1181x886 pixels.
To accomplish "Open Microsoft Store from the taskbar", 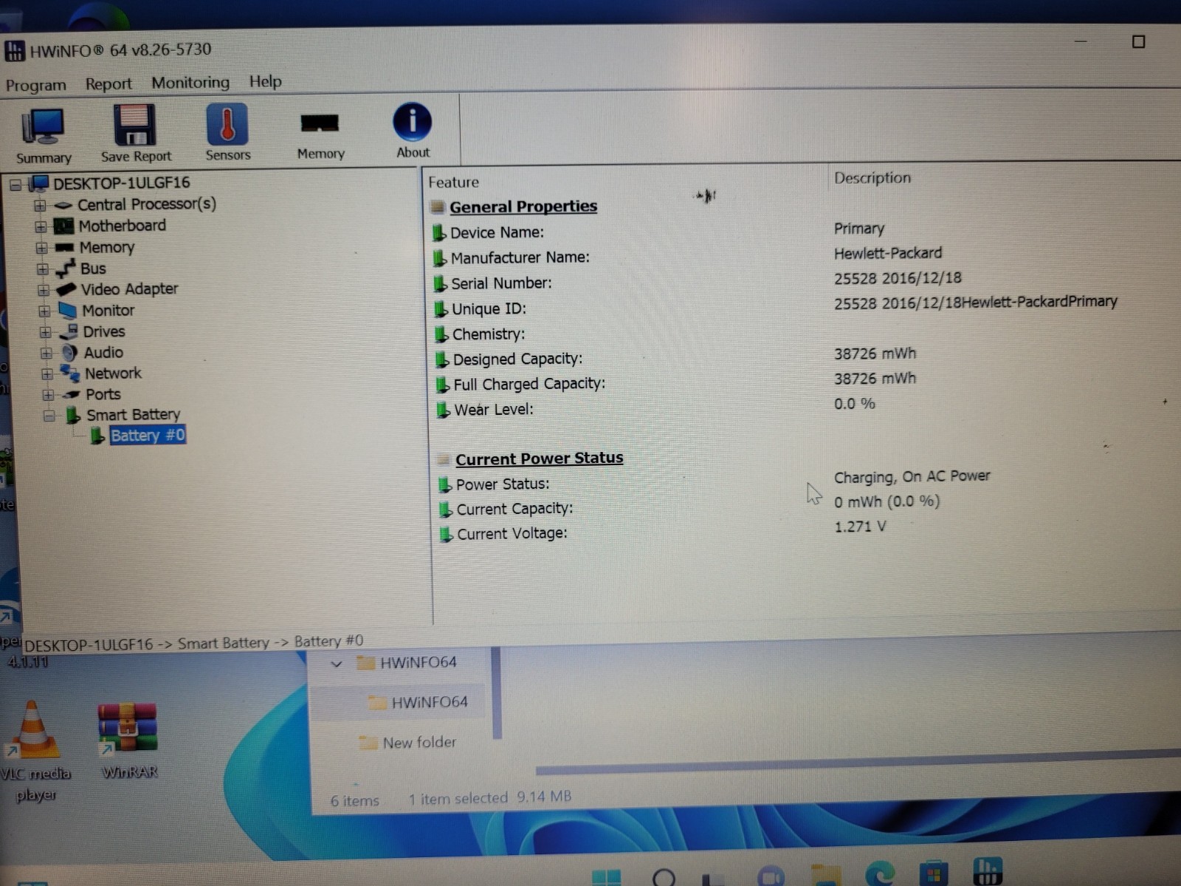I will tap(933, 873).
